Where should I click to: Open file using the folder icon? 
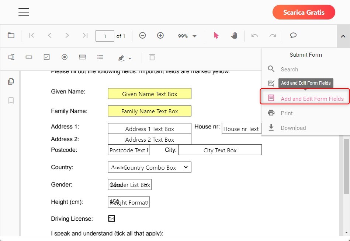(11, 36)
